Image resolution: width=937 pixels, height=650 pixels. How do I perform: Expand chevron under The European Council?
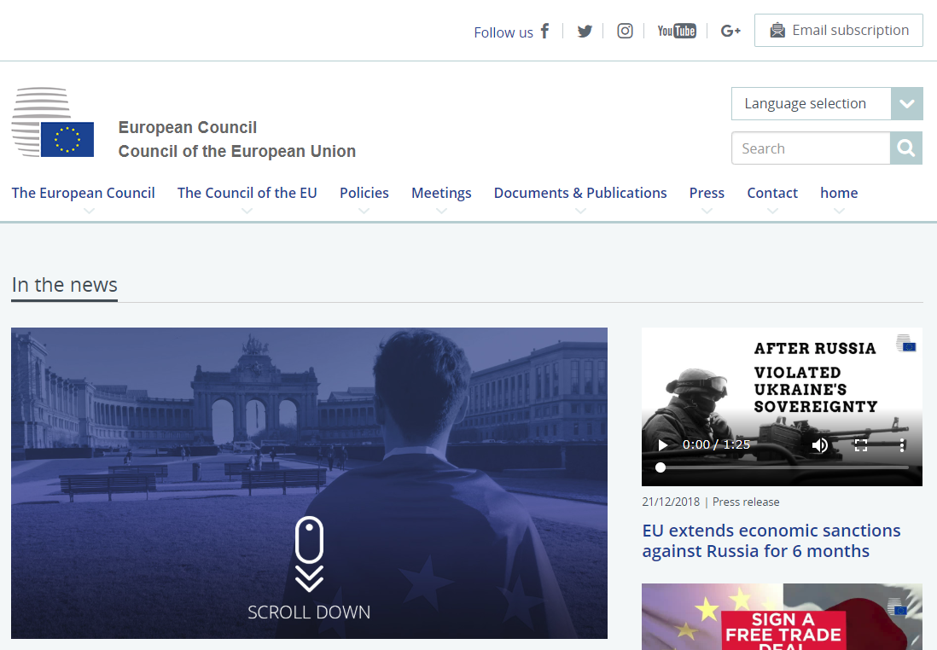tap(89, 211)
